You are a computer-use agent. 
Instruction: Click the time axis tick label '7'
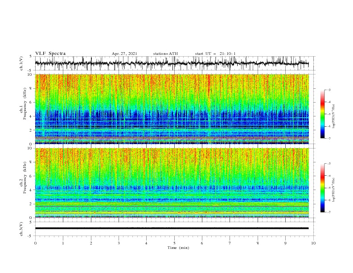coord(230,243)
